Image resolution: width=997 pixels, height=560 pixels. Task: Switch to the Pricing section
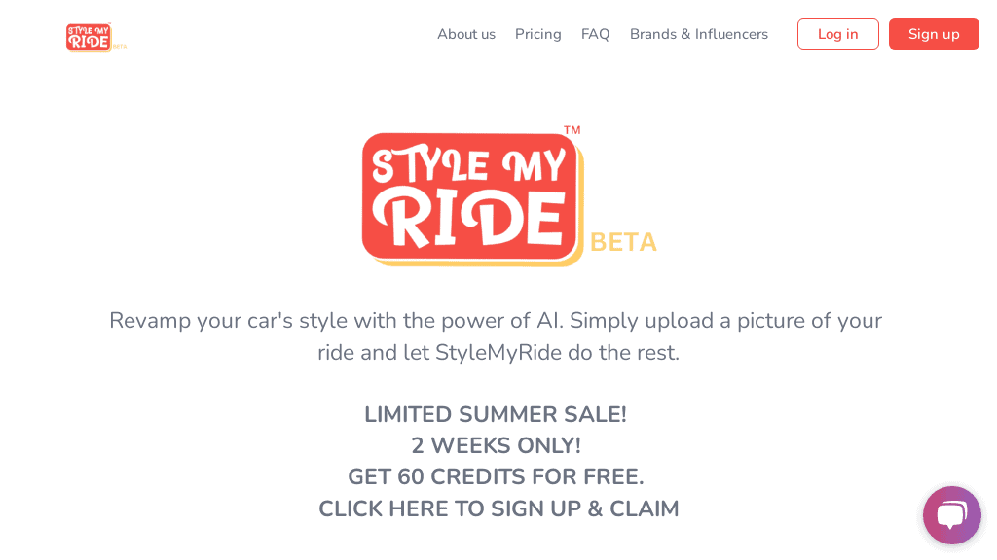pyautogui.click(x=537, y=34)
